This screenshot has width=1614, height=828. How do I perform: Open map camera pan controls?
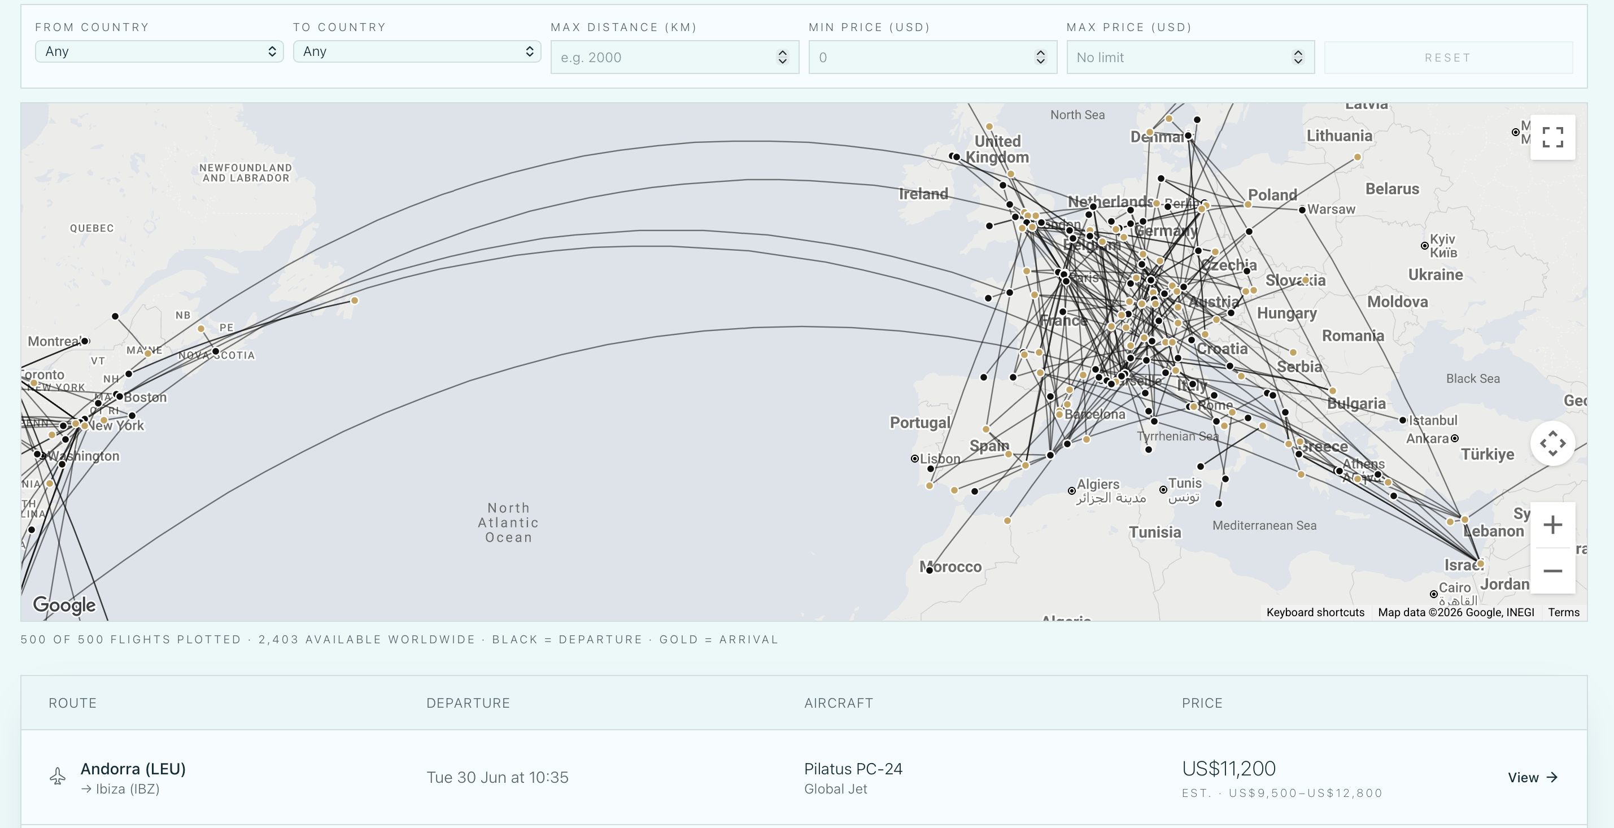[1552, 443]
